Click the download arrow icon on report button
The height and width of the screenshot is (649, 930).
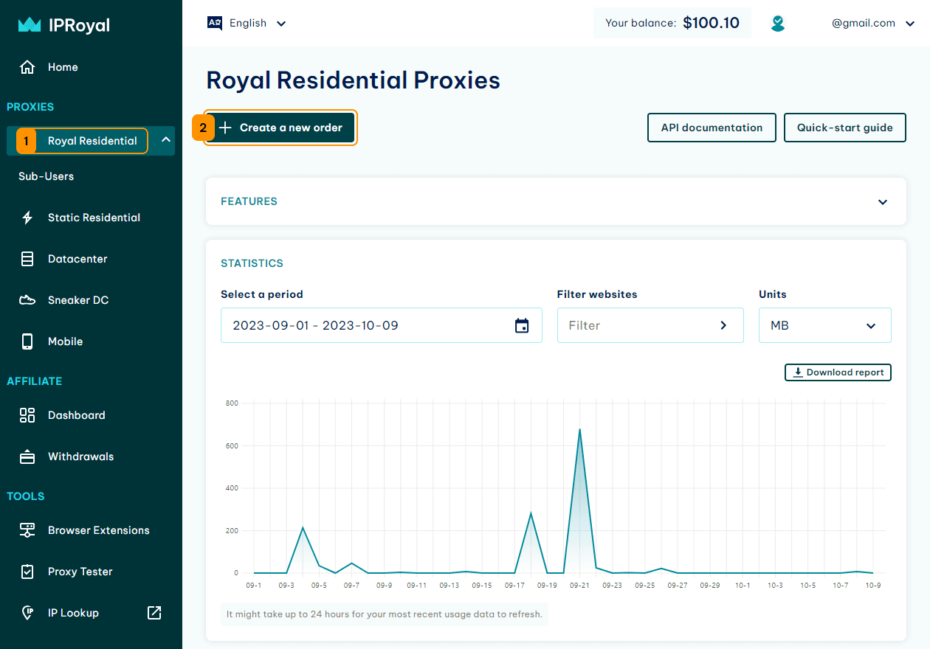798,372
